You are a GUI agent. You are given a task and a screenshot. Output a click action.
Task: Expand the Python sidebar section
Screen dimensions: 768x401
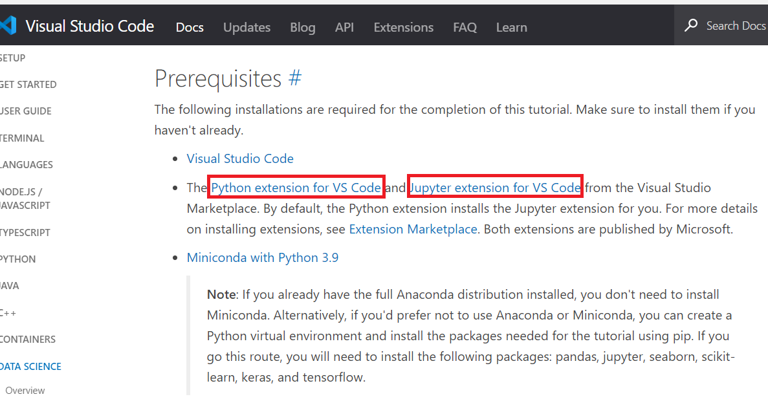tap(17, 259)
